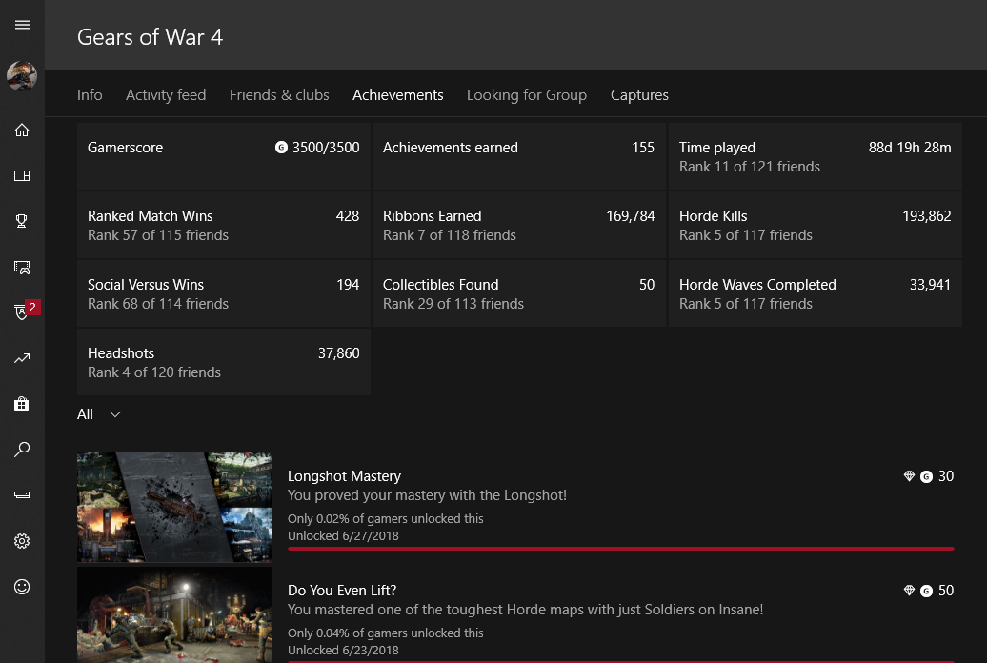Open the Clubs shield icon with badge
The height and width of the screenshot is (663, 987).
[22, 312]
